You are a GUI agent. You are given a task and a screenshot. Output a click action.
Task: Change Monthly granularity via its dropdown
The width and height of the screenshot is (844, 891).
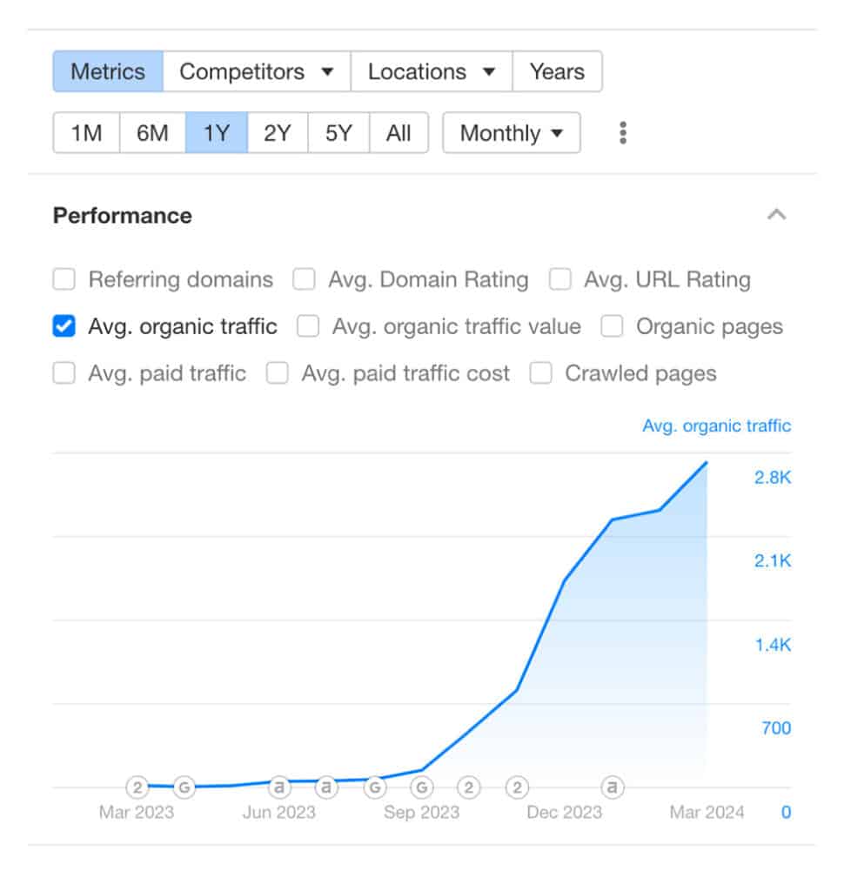click(511, 132)
